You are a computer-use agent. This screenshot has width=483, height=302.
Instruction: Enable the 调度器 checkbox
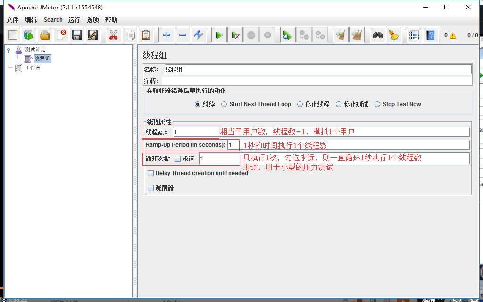point(150,188)
